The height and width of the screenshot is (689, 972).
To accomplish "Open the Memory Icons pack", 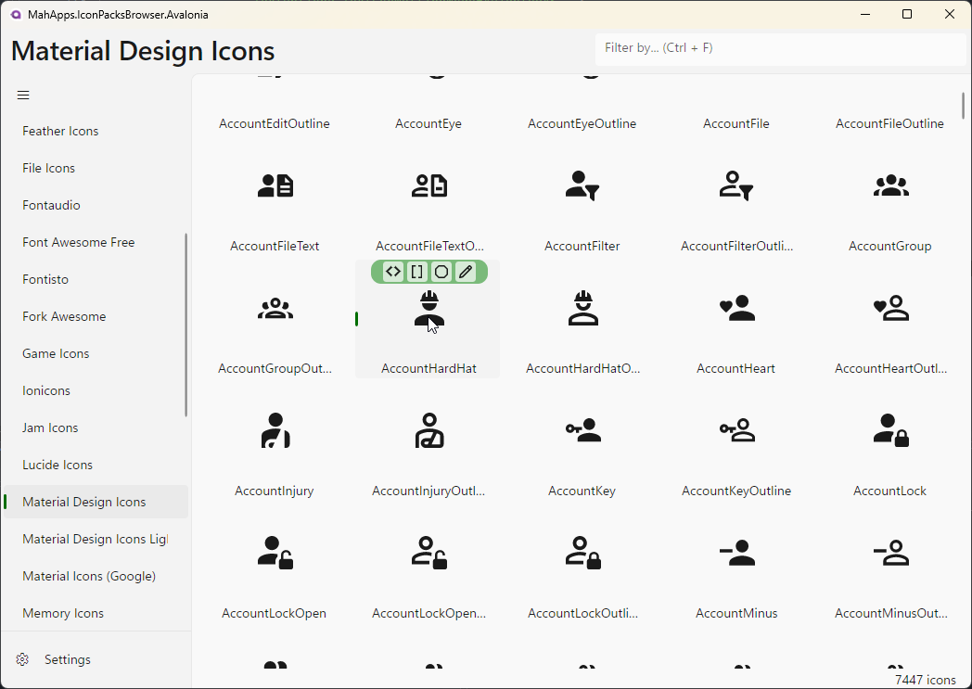I will click(x=96, y=613).
